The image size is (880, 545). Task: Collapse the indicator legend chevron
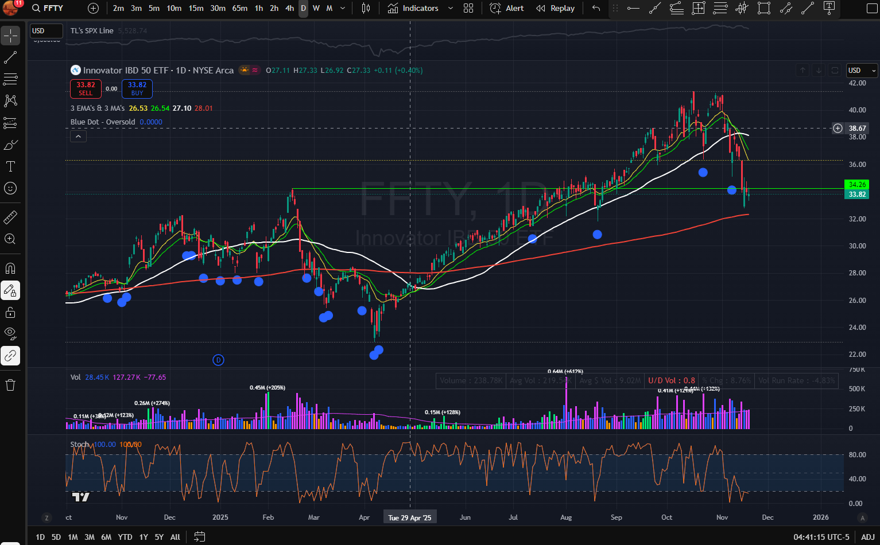[x=78, y=136]
